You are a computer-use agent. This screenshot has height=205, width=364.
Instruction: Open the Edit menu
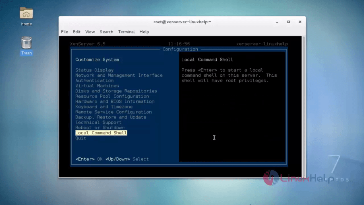[76, 32]
